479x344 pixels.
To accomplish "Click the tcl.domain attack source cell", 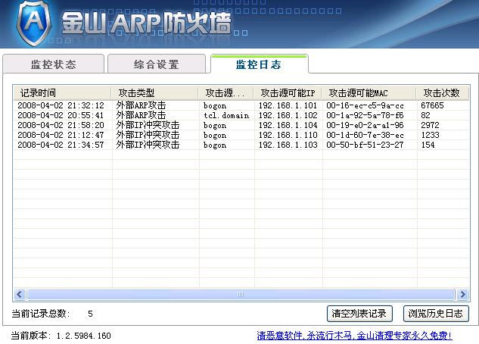I will coord(226,115).
